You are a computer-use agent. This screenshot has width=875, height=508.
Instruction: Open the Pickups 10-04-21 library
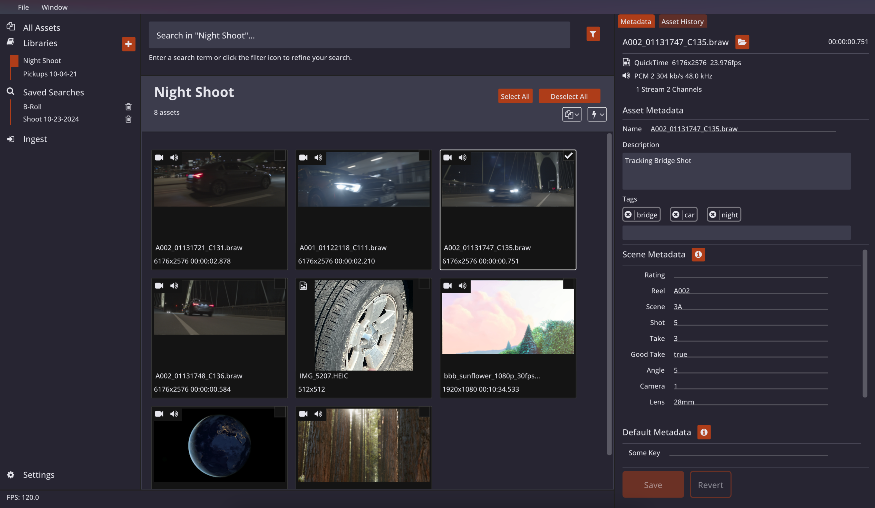[50, 74]
